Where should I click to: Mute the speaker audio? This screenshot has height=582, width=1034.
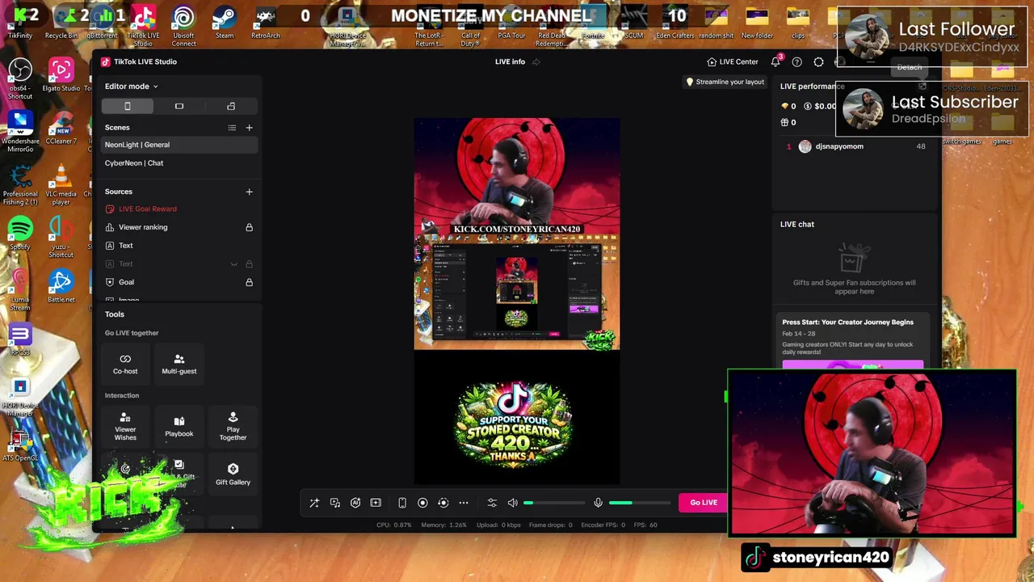pos(512,503)
